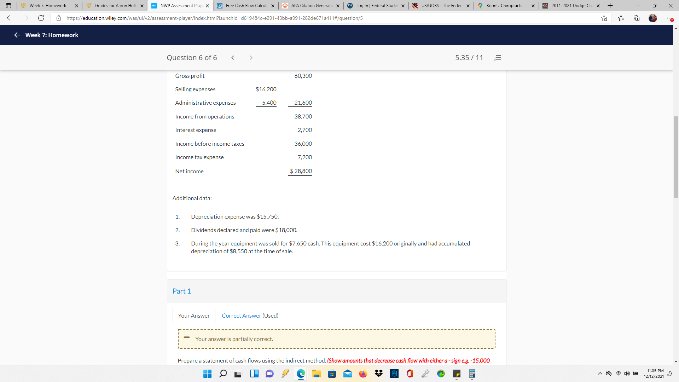Launch Firefox from the taskbar
The height and width of the screenshot is (382, 679).
pos(363,374)
